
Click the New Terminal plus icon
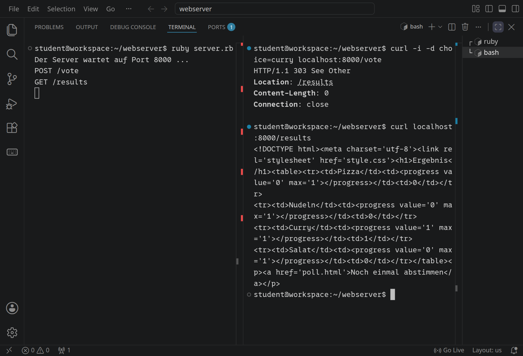pyautogui.click(x=432, y=27)
